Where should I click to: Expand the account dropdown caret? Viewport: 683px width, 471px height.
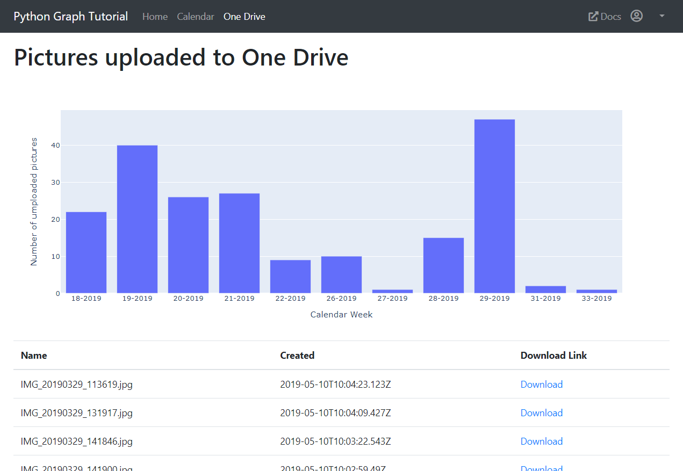tap(662, 16)
